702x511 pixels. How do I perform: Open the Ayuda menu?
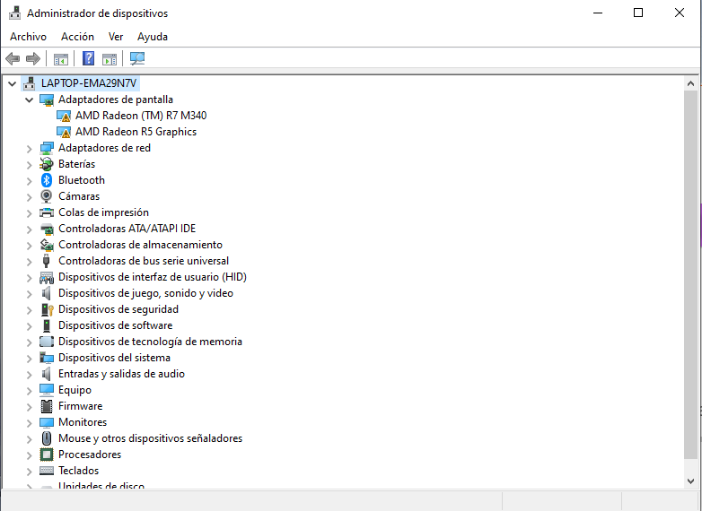point(153,37)
